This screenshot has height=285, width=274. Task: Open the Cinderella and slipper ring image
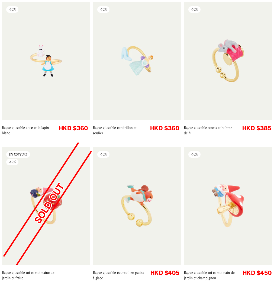click(137, 61)
